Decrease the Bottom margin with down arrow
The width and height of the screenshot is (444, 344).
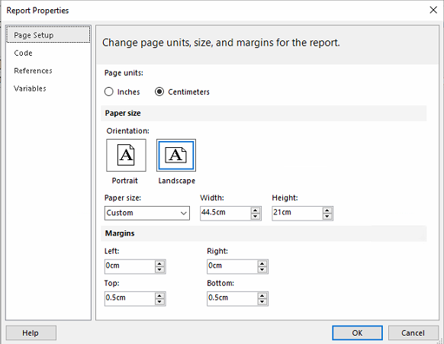[262, 302]
